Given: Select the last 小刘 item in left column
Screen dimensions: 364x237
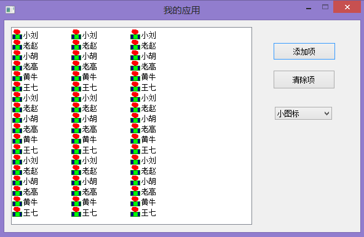Looking at the screenshot, I should 25,160.
